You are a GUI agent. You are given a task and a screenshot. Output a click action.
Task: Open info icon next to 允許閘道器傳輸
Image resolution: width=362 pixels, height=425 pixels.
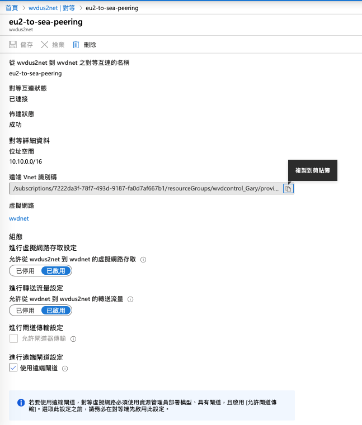73,339
